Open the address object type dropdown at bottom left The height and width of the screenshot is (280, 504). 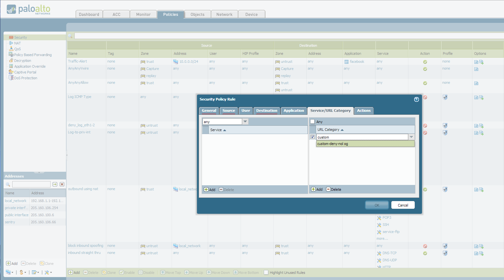(10, 272)
